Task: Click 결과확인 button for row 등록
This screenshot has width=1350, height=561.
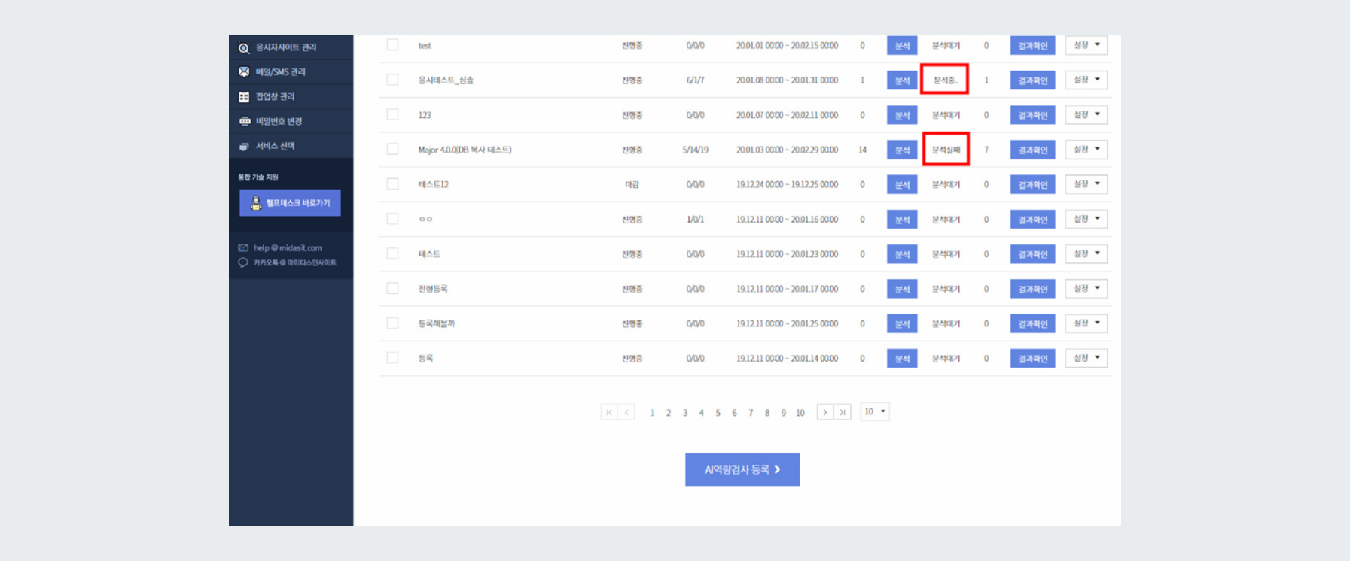Action: coord(1032,359)
